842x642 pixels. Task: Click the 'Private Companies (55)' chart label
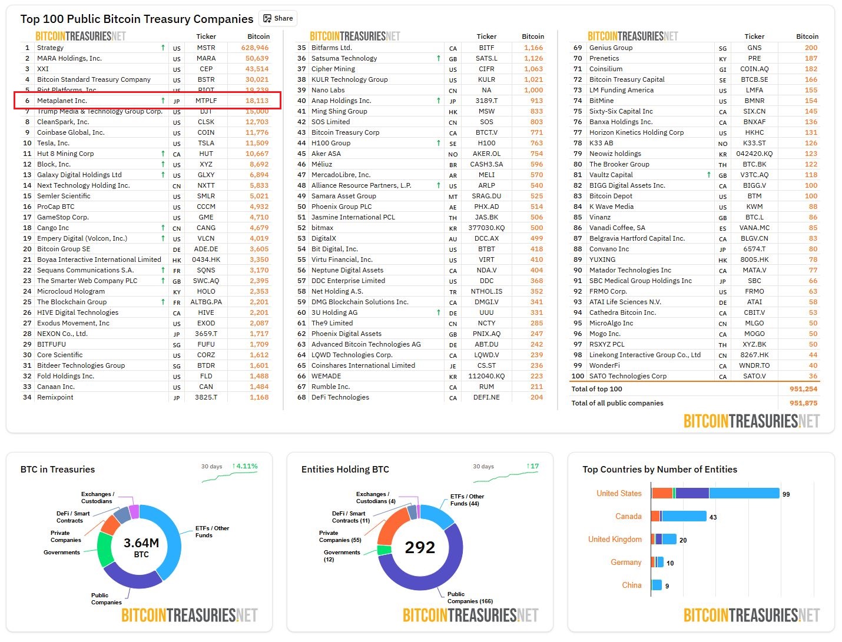click(340, 536)
